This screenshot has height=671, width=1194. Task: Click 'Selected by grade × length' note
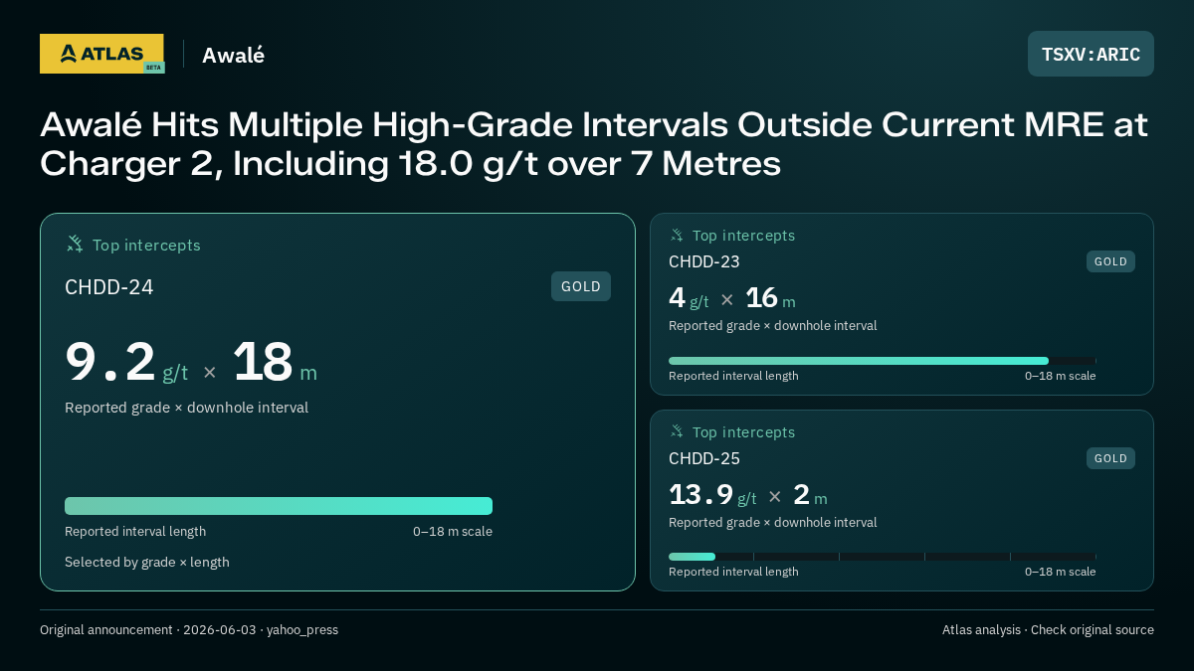click(x=147, y=562)
